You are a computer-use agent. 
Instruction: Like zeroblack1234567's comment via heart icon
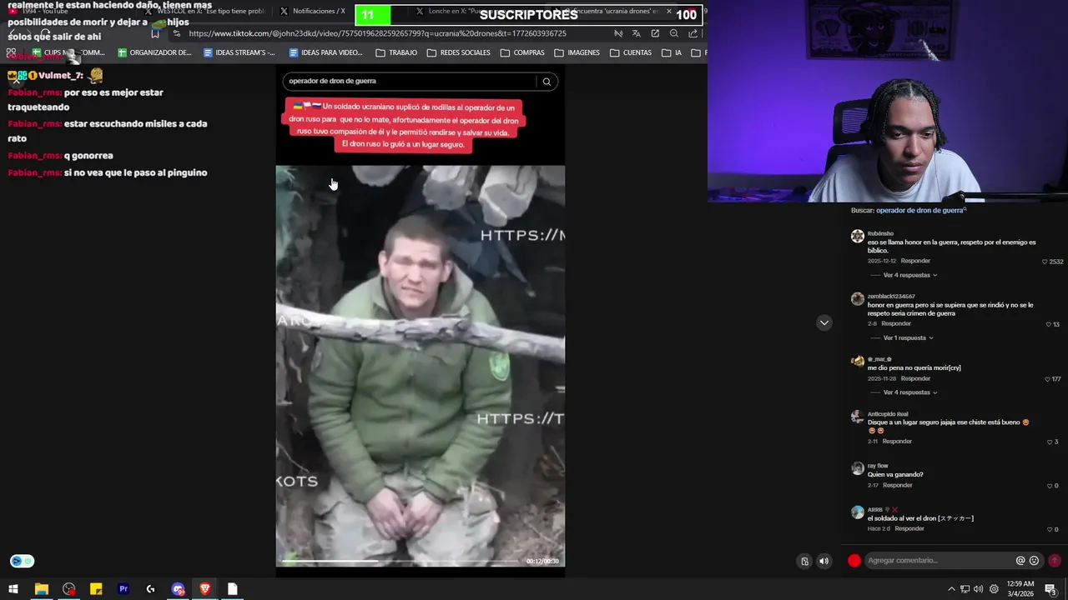coord(1049,324)
